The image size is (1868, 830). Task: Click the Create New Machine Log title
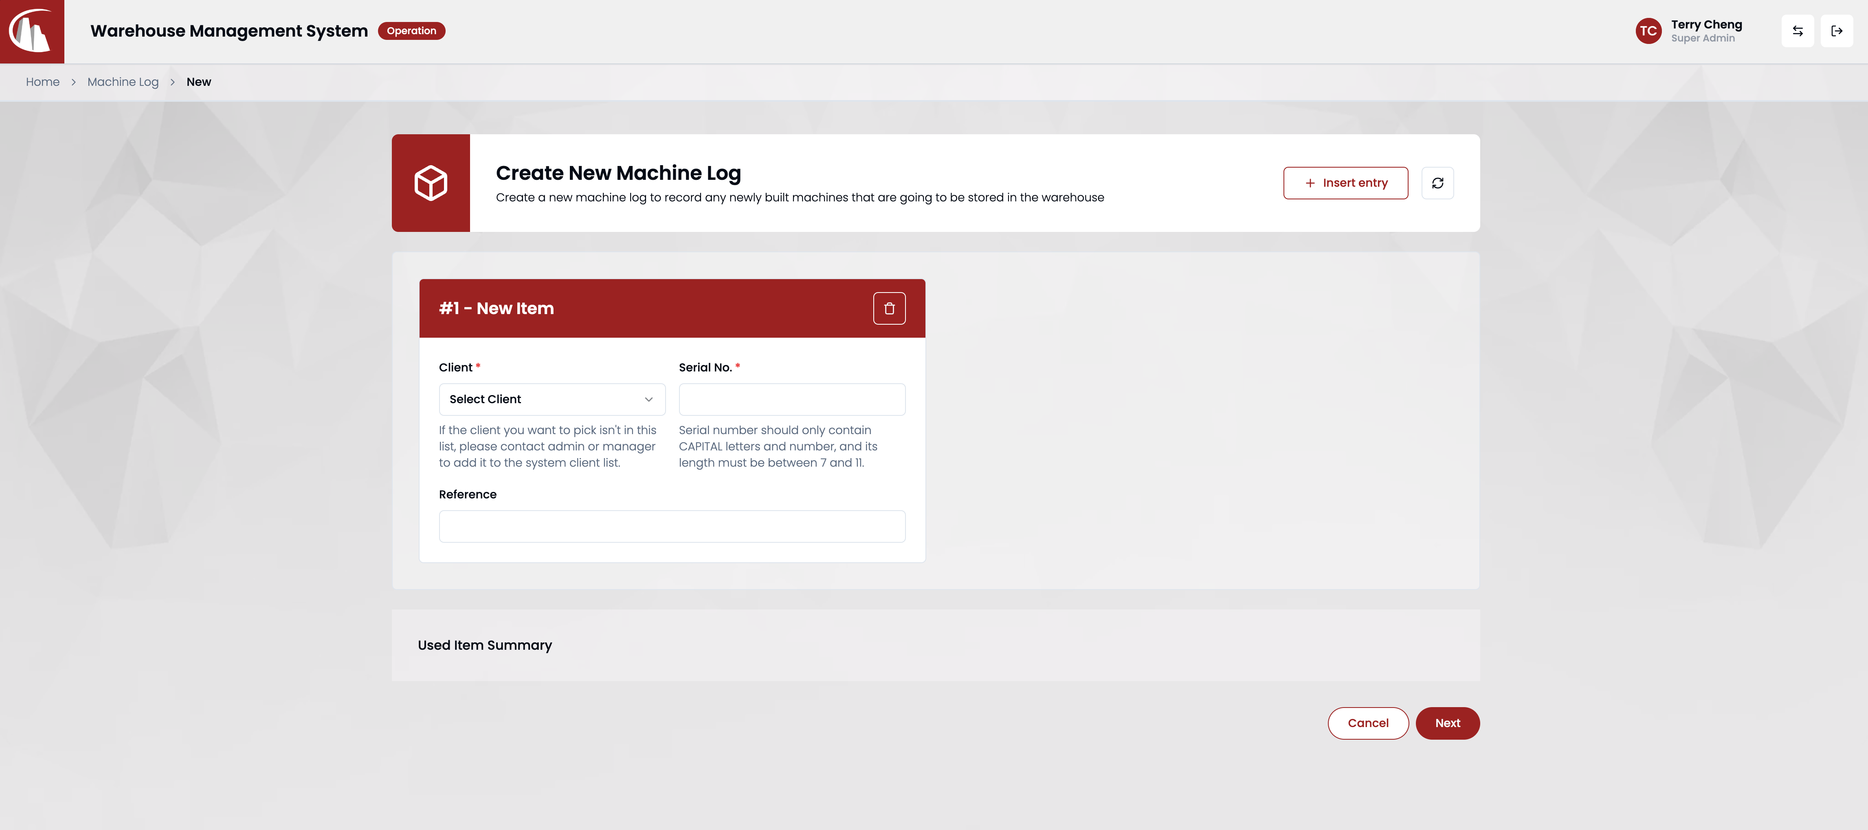point(619,173)
